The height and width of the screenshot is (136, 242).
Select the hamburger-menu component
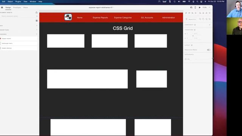[19, 43]
